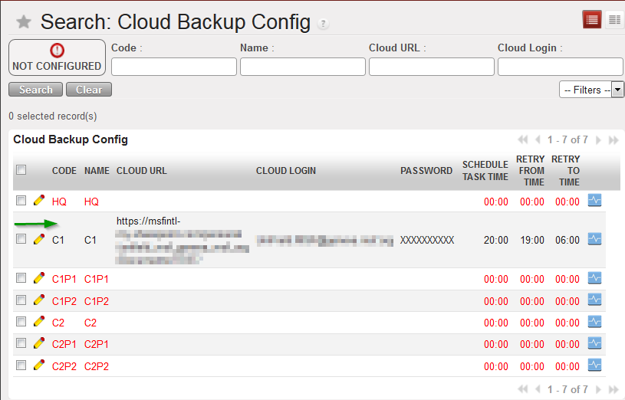This screenshot has width=625, height=400.
Task: Check the checkbox for the C1P1 row
Action: pyautogui.click(x=21, y=279)
